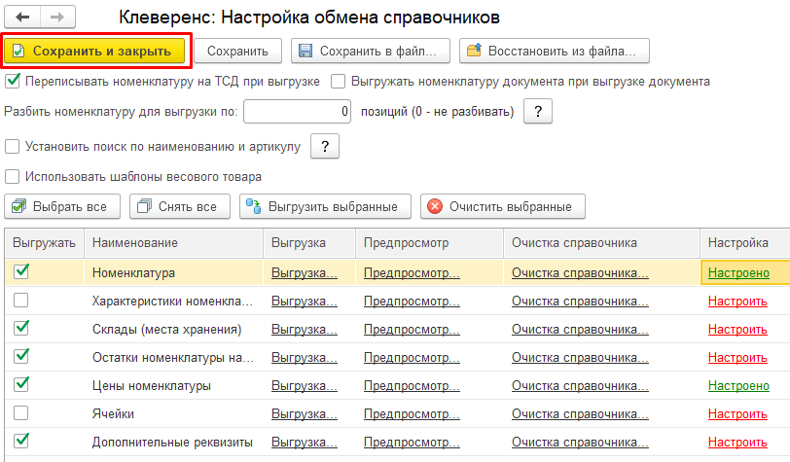Open help for search by name and article
The image size is (790, 462).
325,147
